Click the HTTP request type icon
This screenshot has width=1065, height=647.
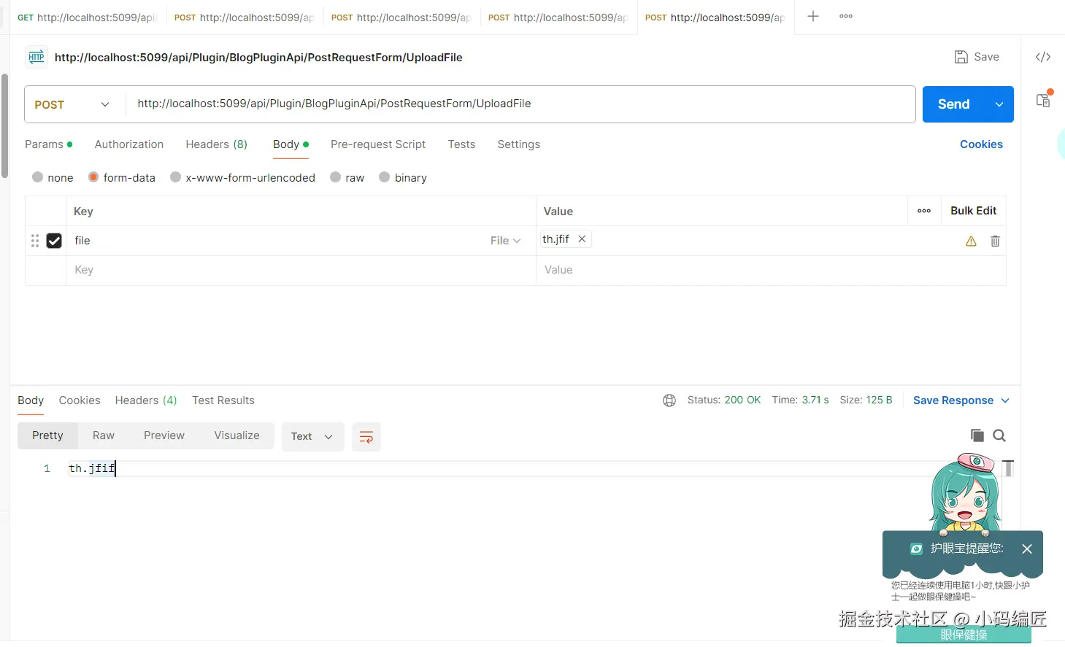(x=36, y=57)
